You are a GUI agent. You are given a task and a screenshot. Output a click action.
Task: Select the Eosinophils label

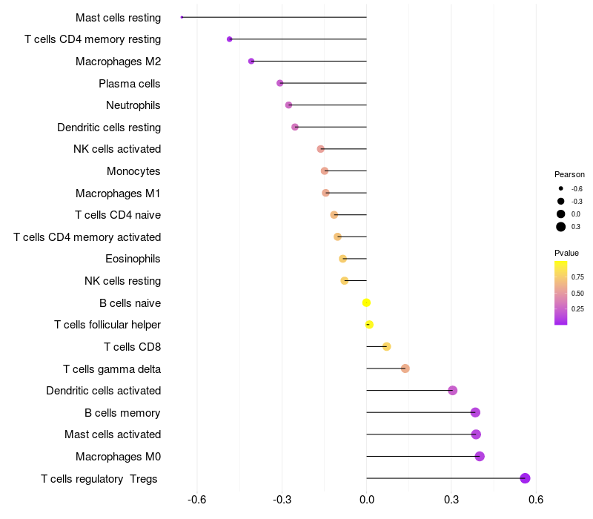click(x=133, y=259)
